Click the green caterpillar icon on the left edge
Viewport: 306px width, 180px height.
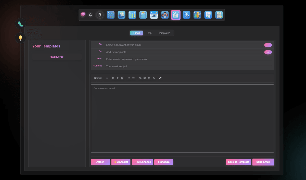click(20, 23)
